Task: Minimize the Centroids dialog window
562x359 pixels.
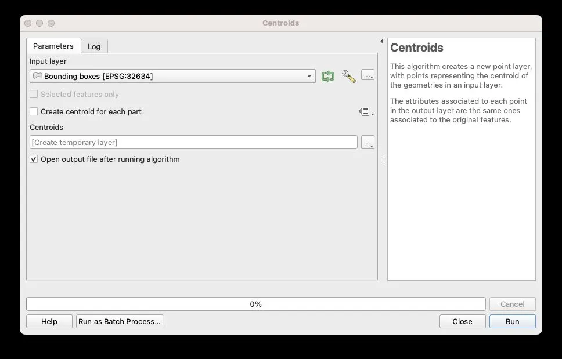Action: pos(39,23)
